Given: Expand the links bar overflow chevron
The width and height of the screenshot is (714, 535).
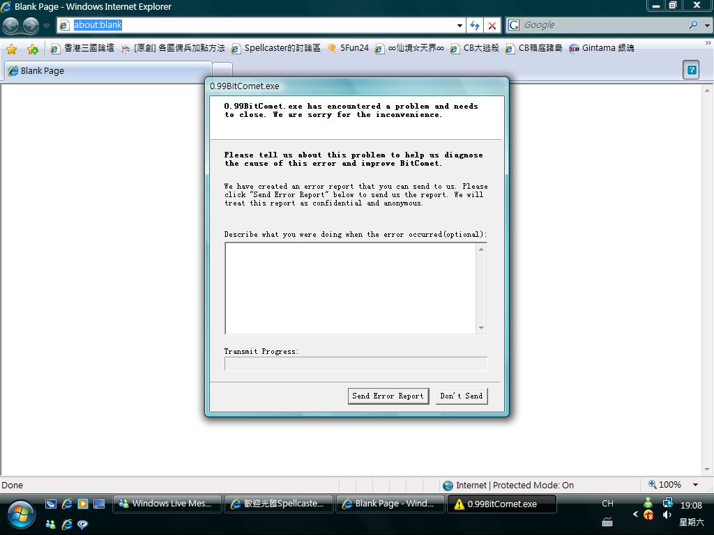Looking at the screenshot, I should point(708,42).
